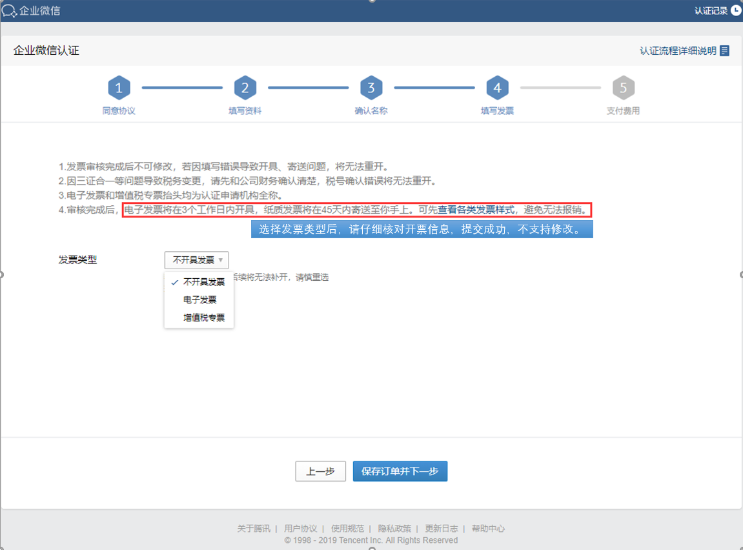Click the grayed step 5 支付费用 icon
This screenshot has height=550, width=743.
[x=622, y=88]
